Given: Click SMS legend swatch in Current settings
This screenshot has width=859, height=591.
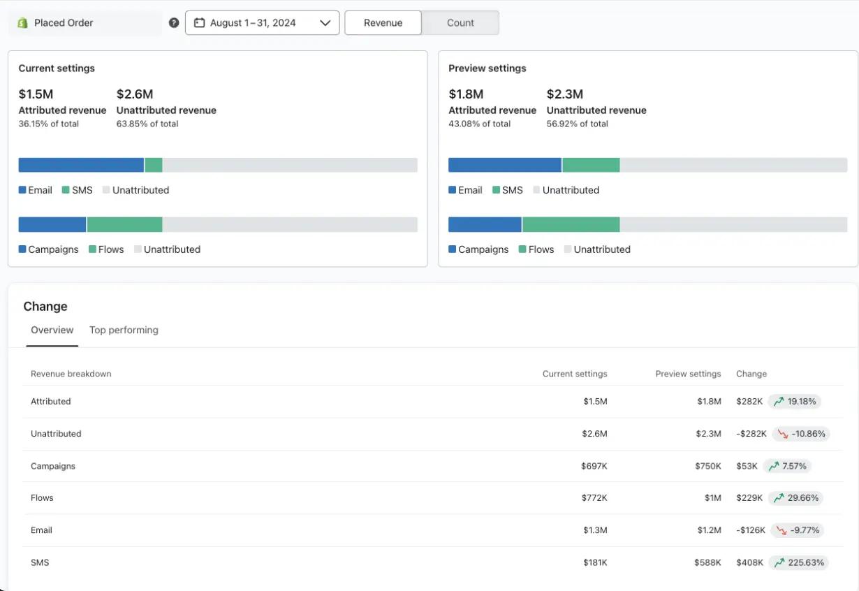Looking at the screenshot, I should 66,190.
